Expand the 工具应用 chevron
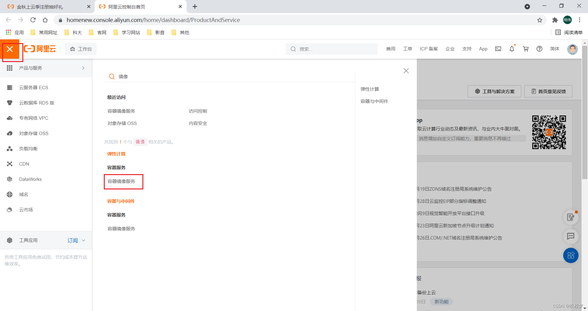 83,240
